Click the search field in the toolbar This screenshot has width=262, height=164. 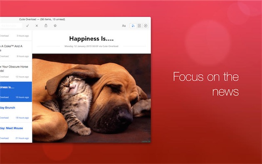click(11, 25)
